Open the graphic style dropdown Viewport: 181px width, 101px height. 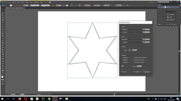[68, 5]
